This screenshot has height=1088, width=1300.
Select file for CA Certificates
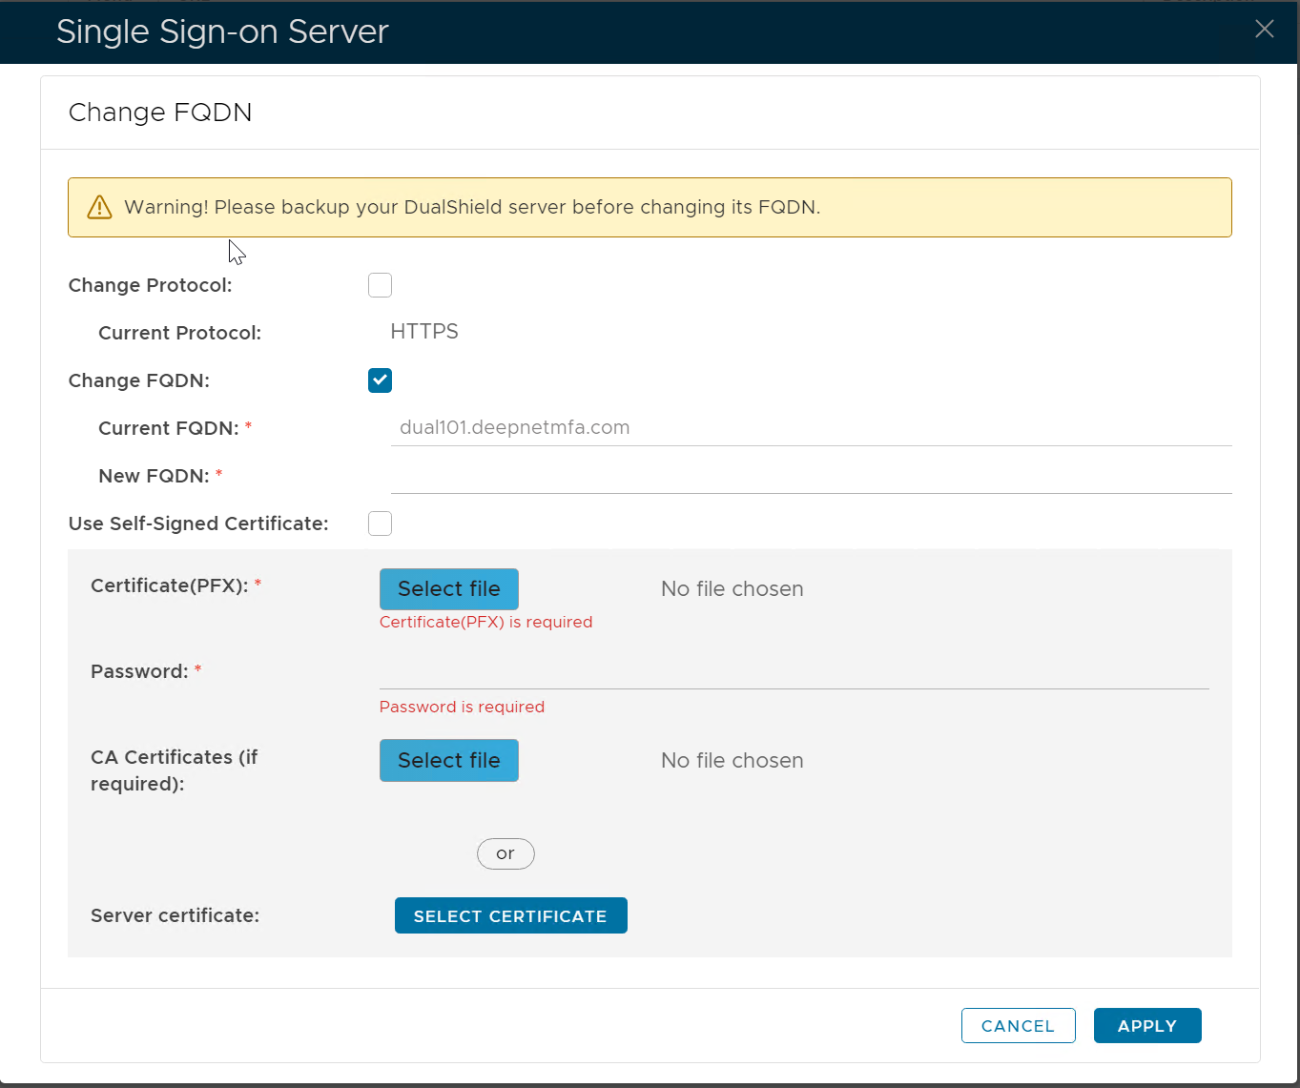448,761
